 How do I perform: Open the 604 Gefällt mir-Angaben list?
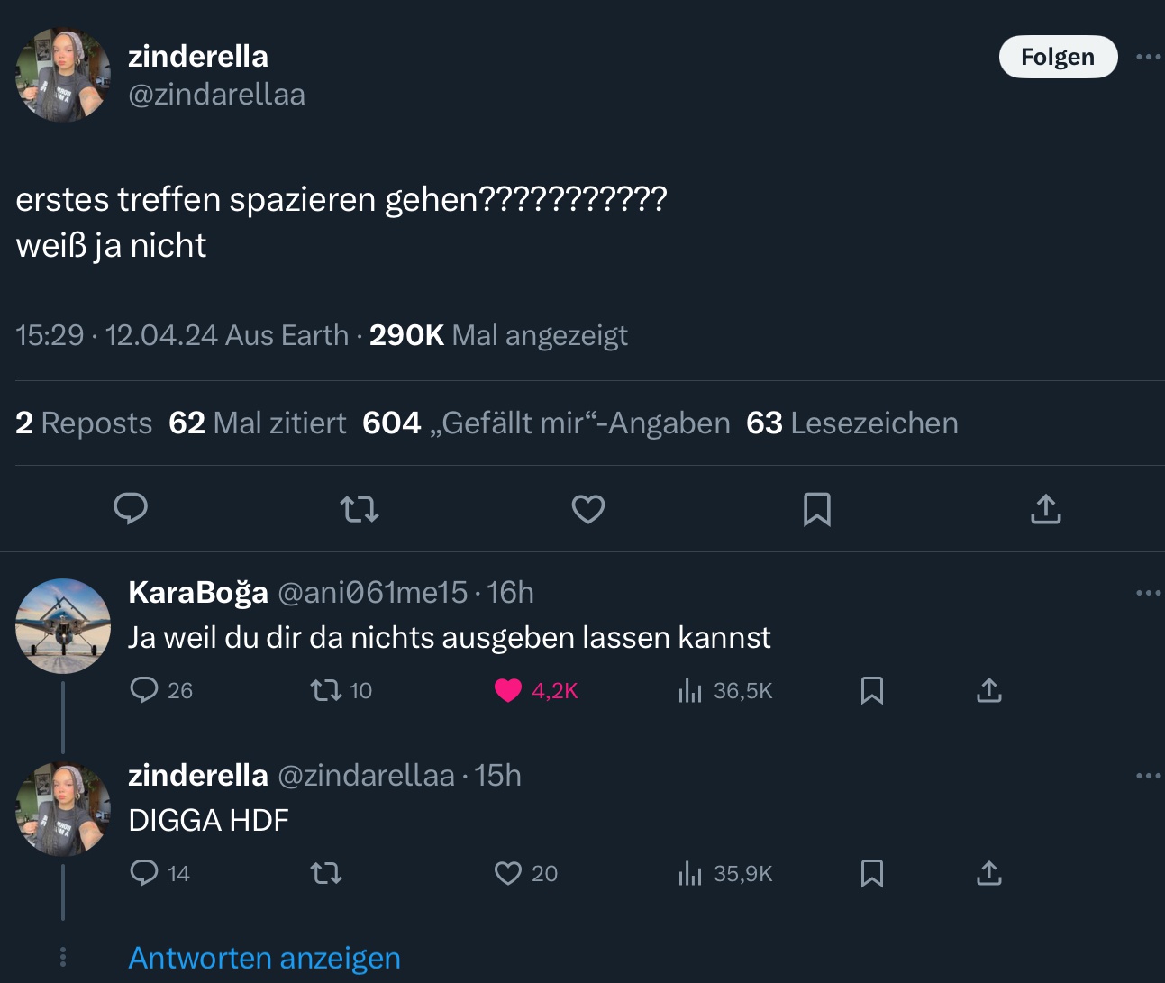point(546,423)
